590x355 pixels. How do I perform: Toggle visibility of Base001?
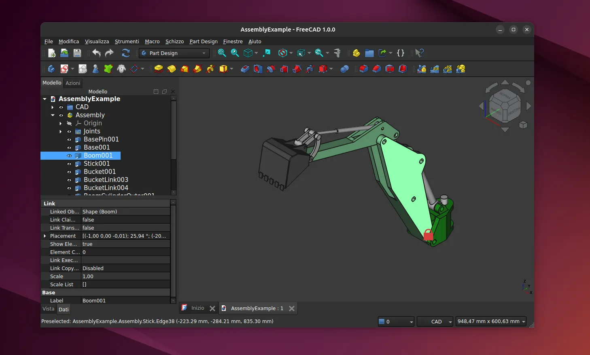[69, 147]
